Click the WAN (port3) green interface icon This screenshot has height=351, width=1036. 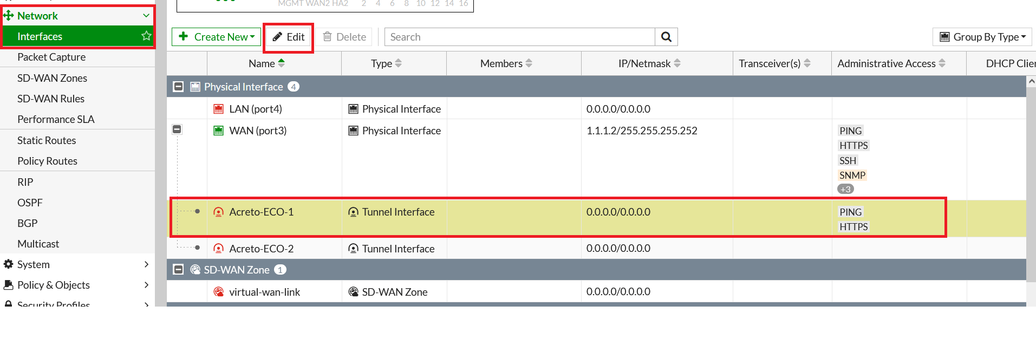coord(219,131)
